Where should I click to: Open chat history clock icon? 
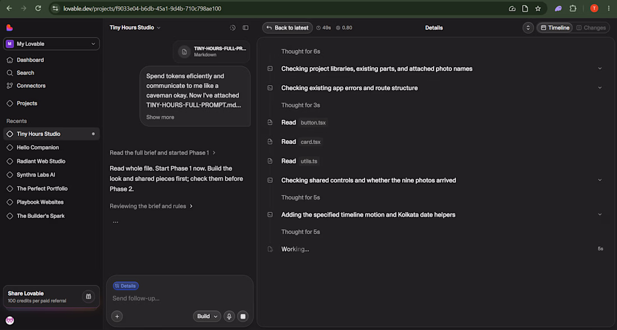click(x=233, y=27)
